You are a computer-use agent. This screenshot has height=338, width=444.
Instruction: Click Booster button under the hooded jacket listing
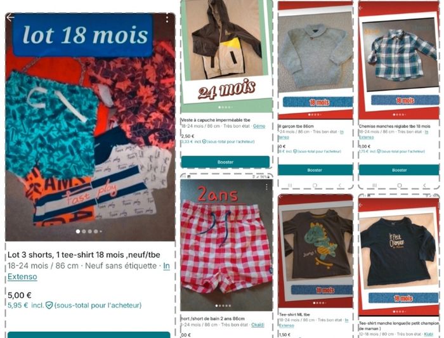(225, 162)
